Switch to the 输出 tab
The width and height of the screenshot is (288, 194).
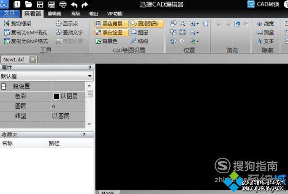click(x=93, y=14)
